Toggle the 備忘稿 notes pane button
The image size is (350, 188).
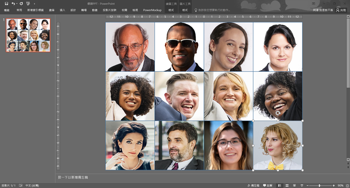point(254,185)
